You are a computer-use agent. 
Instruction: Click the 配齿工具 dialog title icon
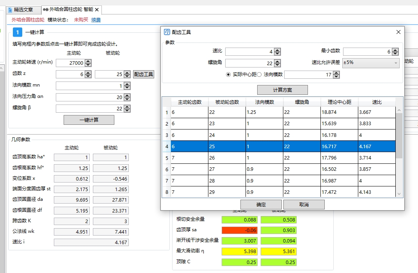point(167,32)
